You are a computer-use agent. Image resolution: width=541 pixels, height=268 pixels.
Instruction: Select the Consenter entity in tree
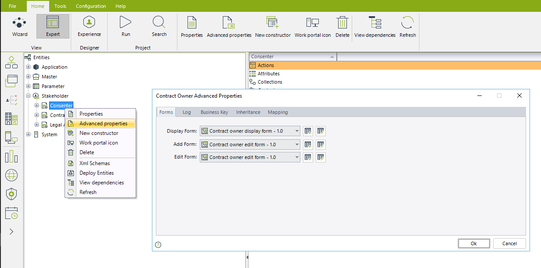click(x=61, y=106)
